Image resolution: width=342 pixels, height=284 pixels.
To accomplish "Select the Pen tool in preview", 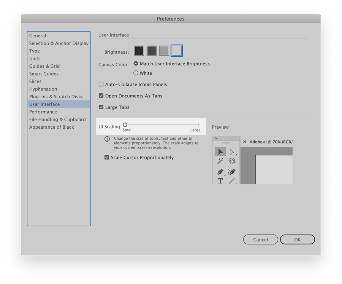I will [x=220, y=172].
